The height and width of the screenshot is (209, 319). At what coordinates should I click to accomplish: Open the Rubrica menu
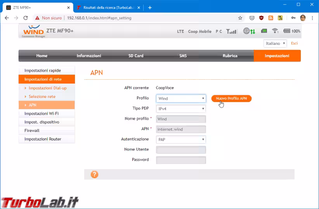pos(230,56)
